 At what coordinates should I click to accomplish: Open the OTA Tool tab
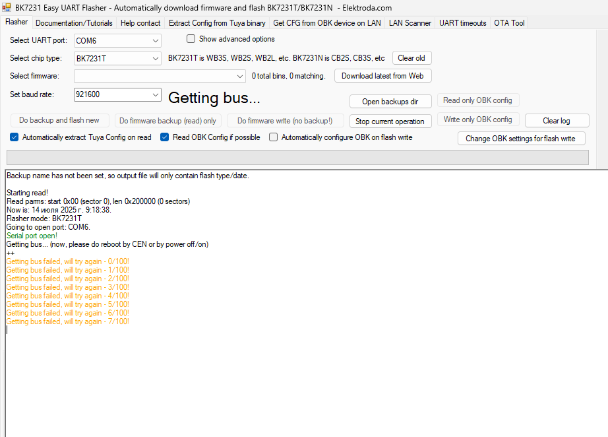509,23
